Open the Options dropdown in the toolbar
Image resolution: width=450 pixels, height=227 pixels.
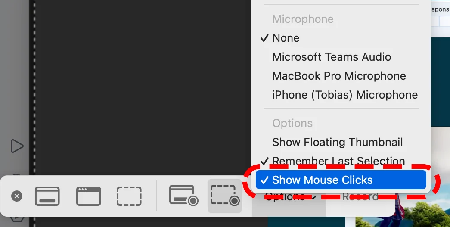coord(290,197)
